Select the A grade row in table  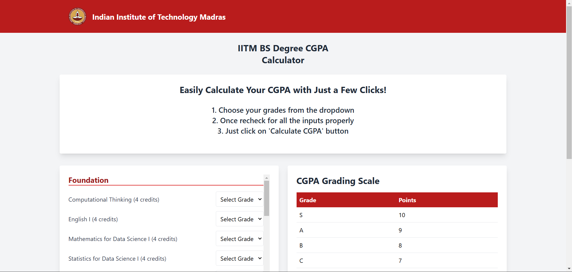tap(397, 230)
